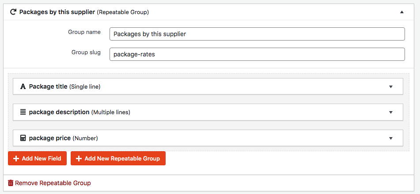Select the package description field row
Viewport: 420px width, 194px height.
208,112
